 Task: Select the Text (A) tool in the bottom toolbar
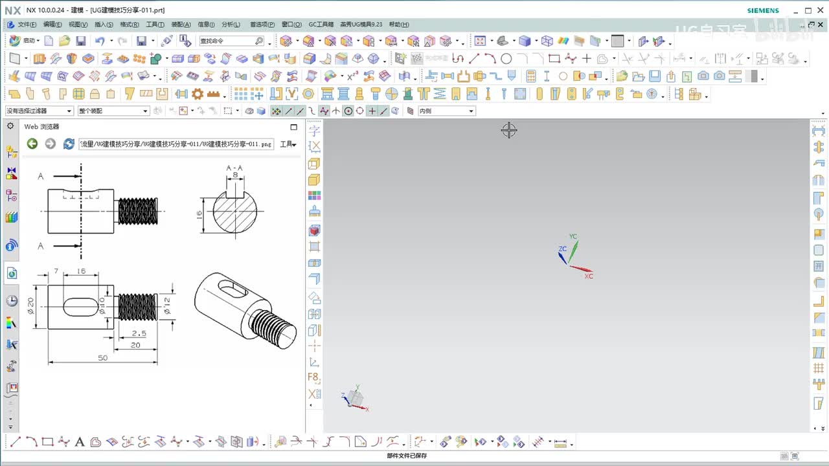[x=80, y=443]
